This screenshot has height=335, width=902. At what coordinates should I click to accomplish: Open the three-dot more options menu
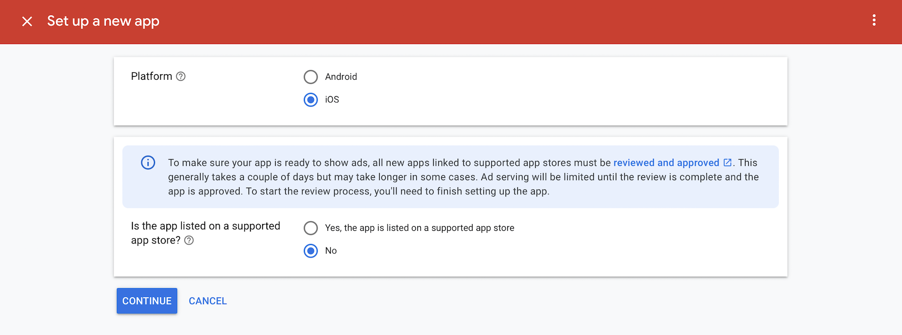click(874, 20)
